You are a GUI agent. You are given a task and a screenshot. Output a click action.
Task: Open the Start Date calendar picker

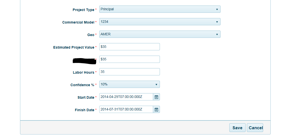point(156,97)
